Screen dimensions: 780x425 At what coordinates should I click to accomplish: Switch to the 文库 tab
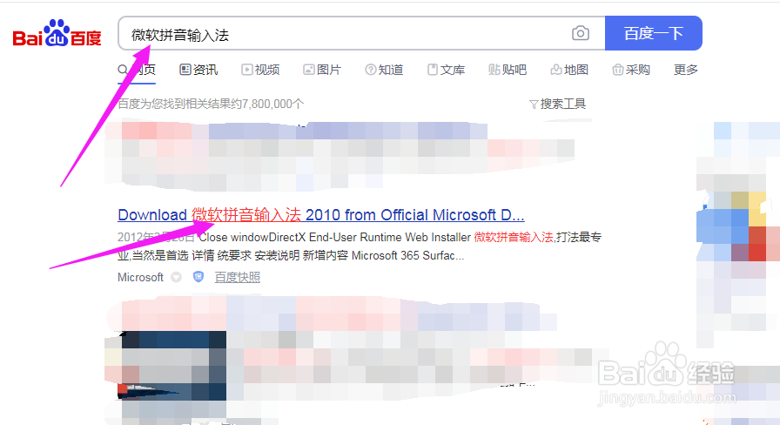(446, 70)
